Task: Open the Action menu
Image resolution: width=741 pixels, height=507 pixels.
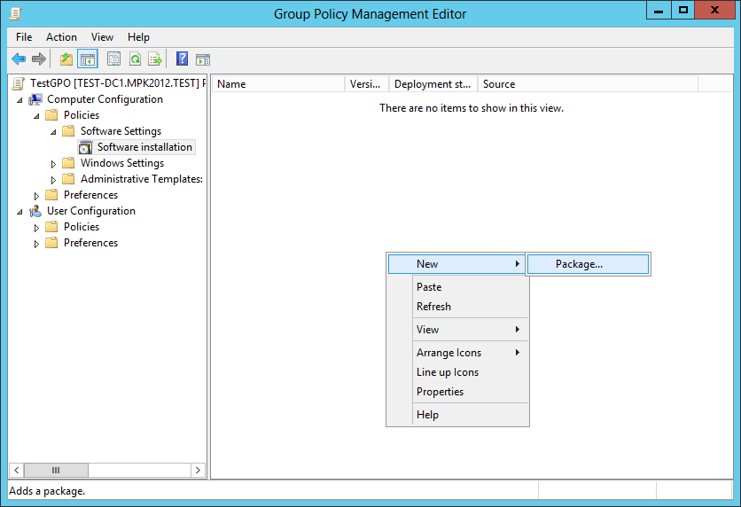Action: [x=61, y=37]
